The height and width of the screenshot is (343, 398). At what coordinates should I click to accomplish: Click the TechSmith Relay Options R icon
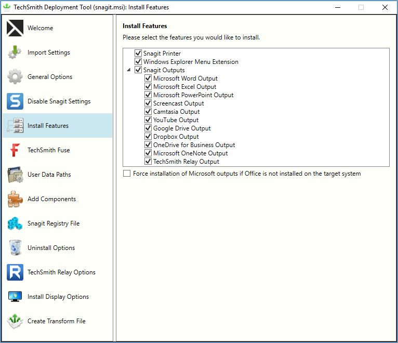point(15,272)
